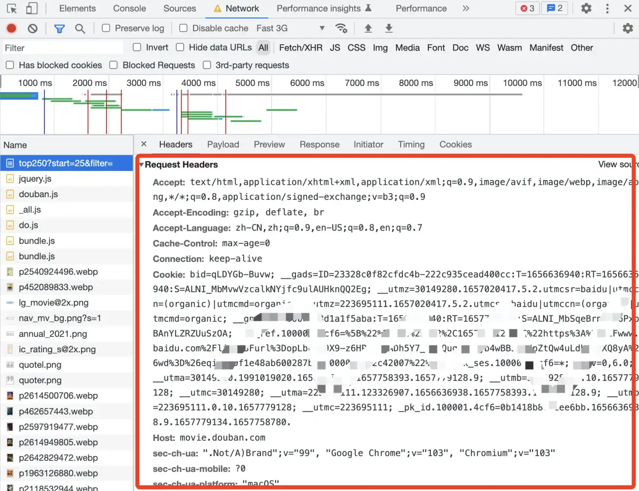Open Network panel settings gear
The width and height of the screenshot is (639, 491).
pyautogui.click(x=627, y=28)
